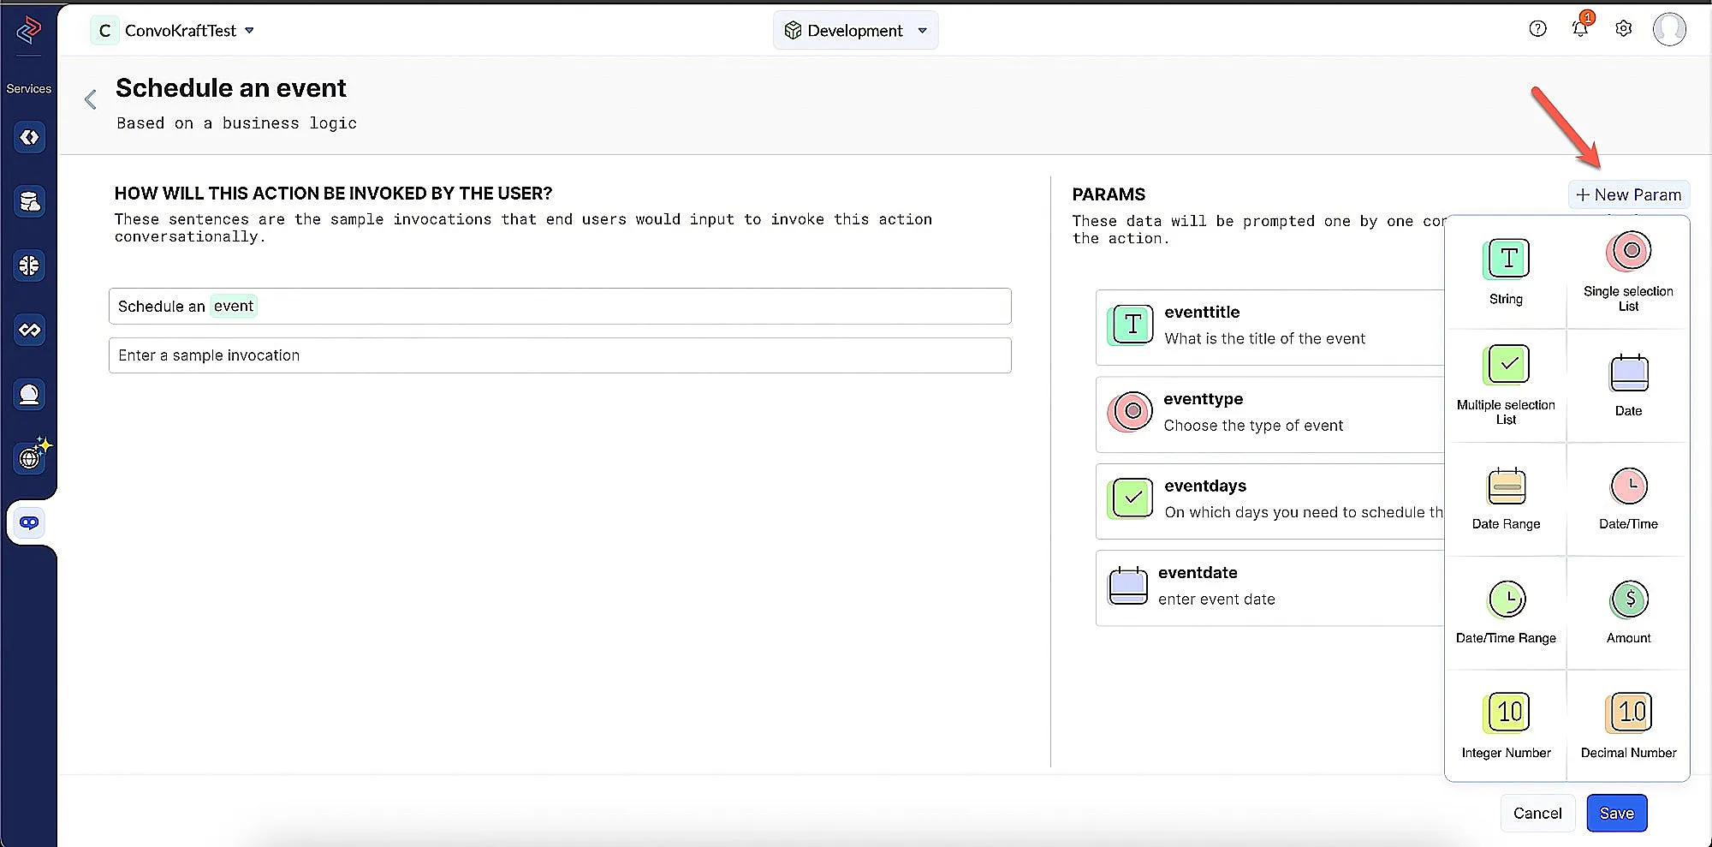Select the Date Range parameter icon
Image resolution: width=1712 pixels, height=847 pixels.
(x=1506, y=487)
